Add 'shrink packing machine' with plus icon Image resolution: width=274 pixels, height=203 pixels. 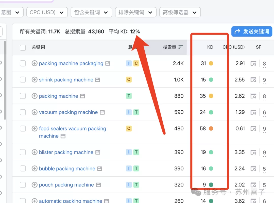click(35, 80)
